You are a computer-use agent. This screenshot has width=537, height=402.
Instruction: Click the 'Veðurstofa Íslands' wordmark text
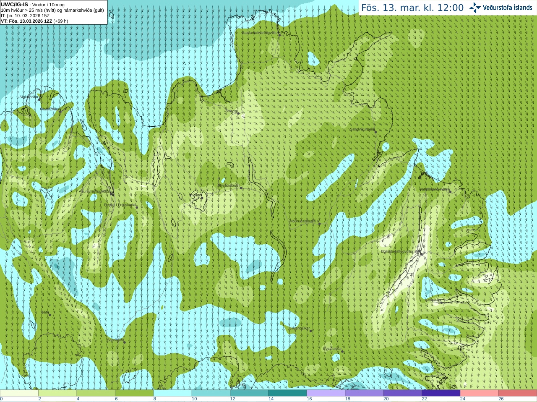click(x=507, y=8)
